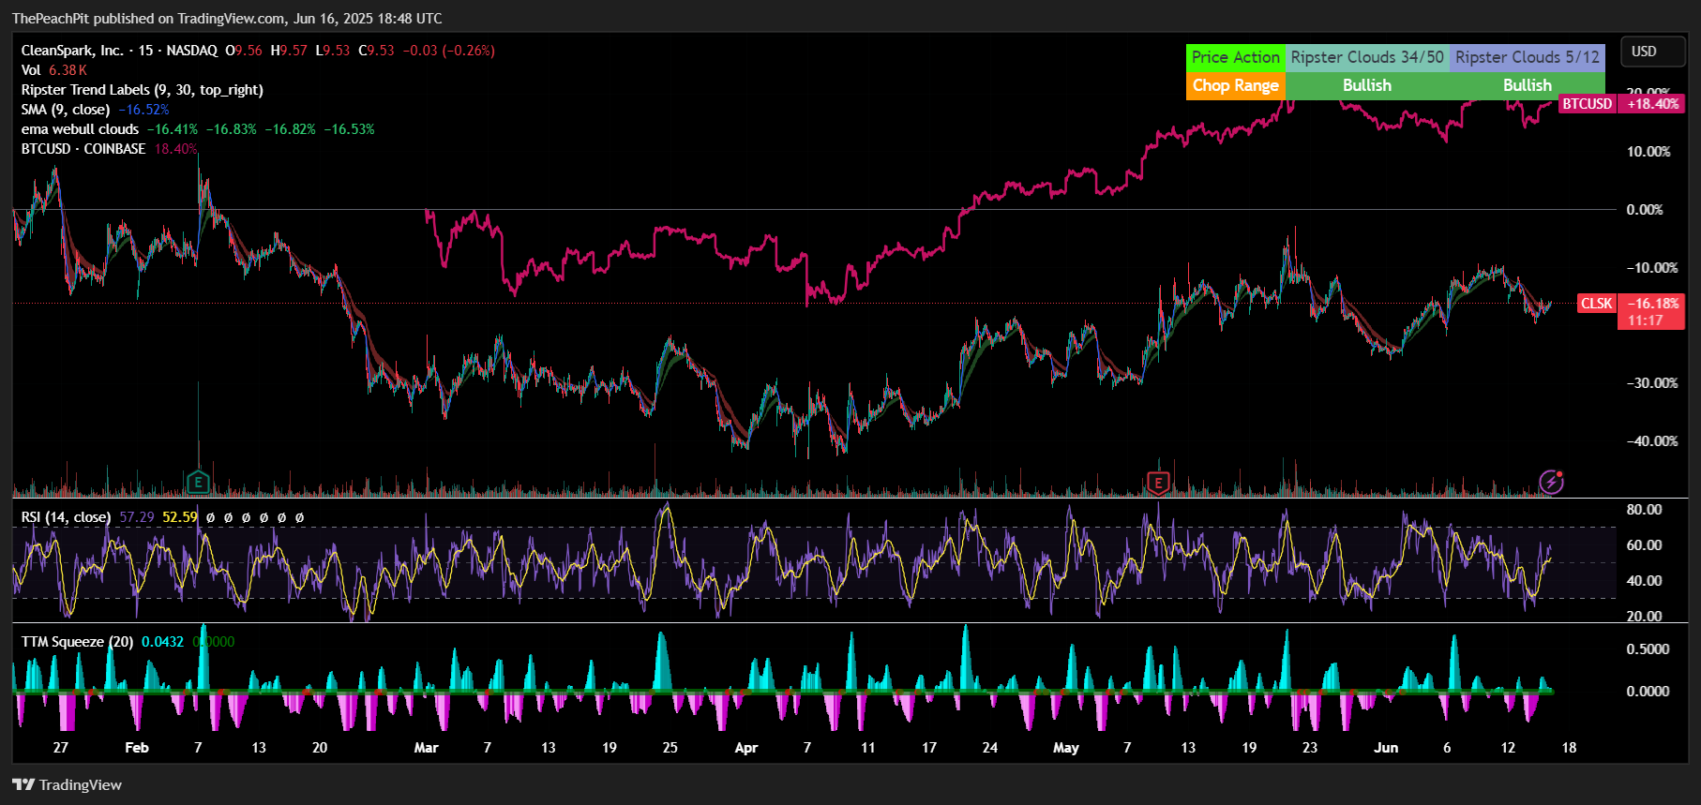Click the Jun label on time axis
Image resolution: width=1701 pixels, height=805 pixels.
pos(1386,748)
